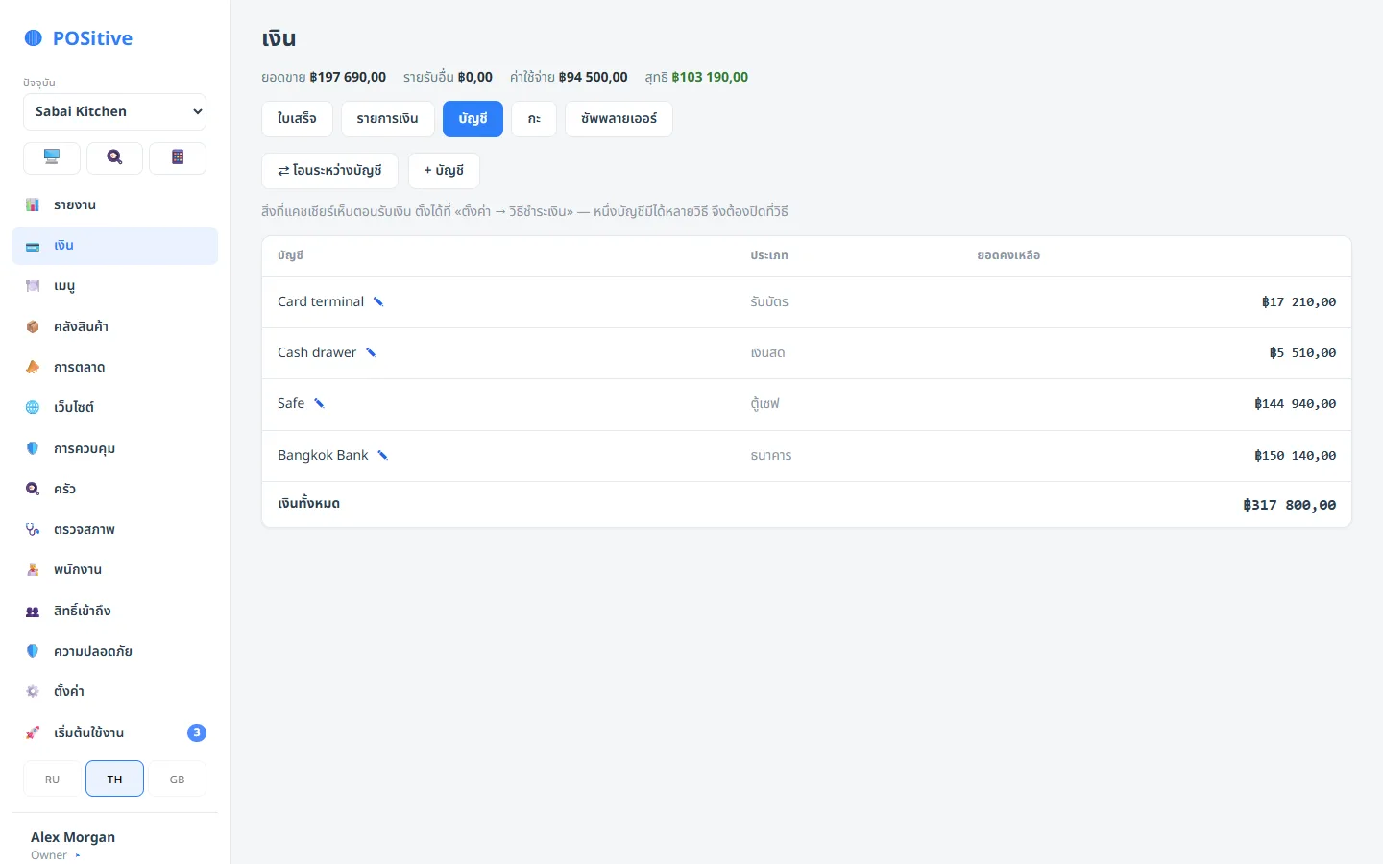Switch language to GB
Screen dimensions: 1383x864
click(177, 779)
